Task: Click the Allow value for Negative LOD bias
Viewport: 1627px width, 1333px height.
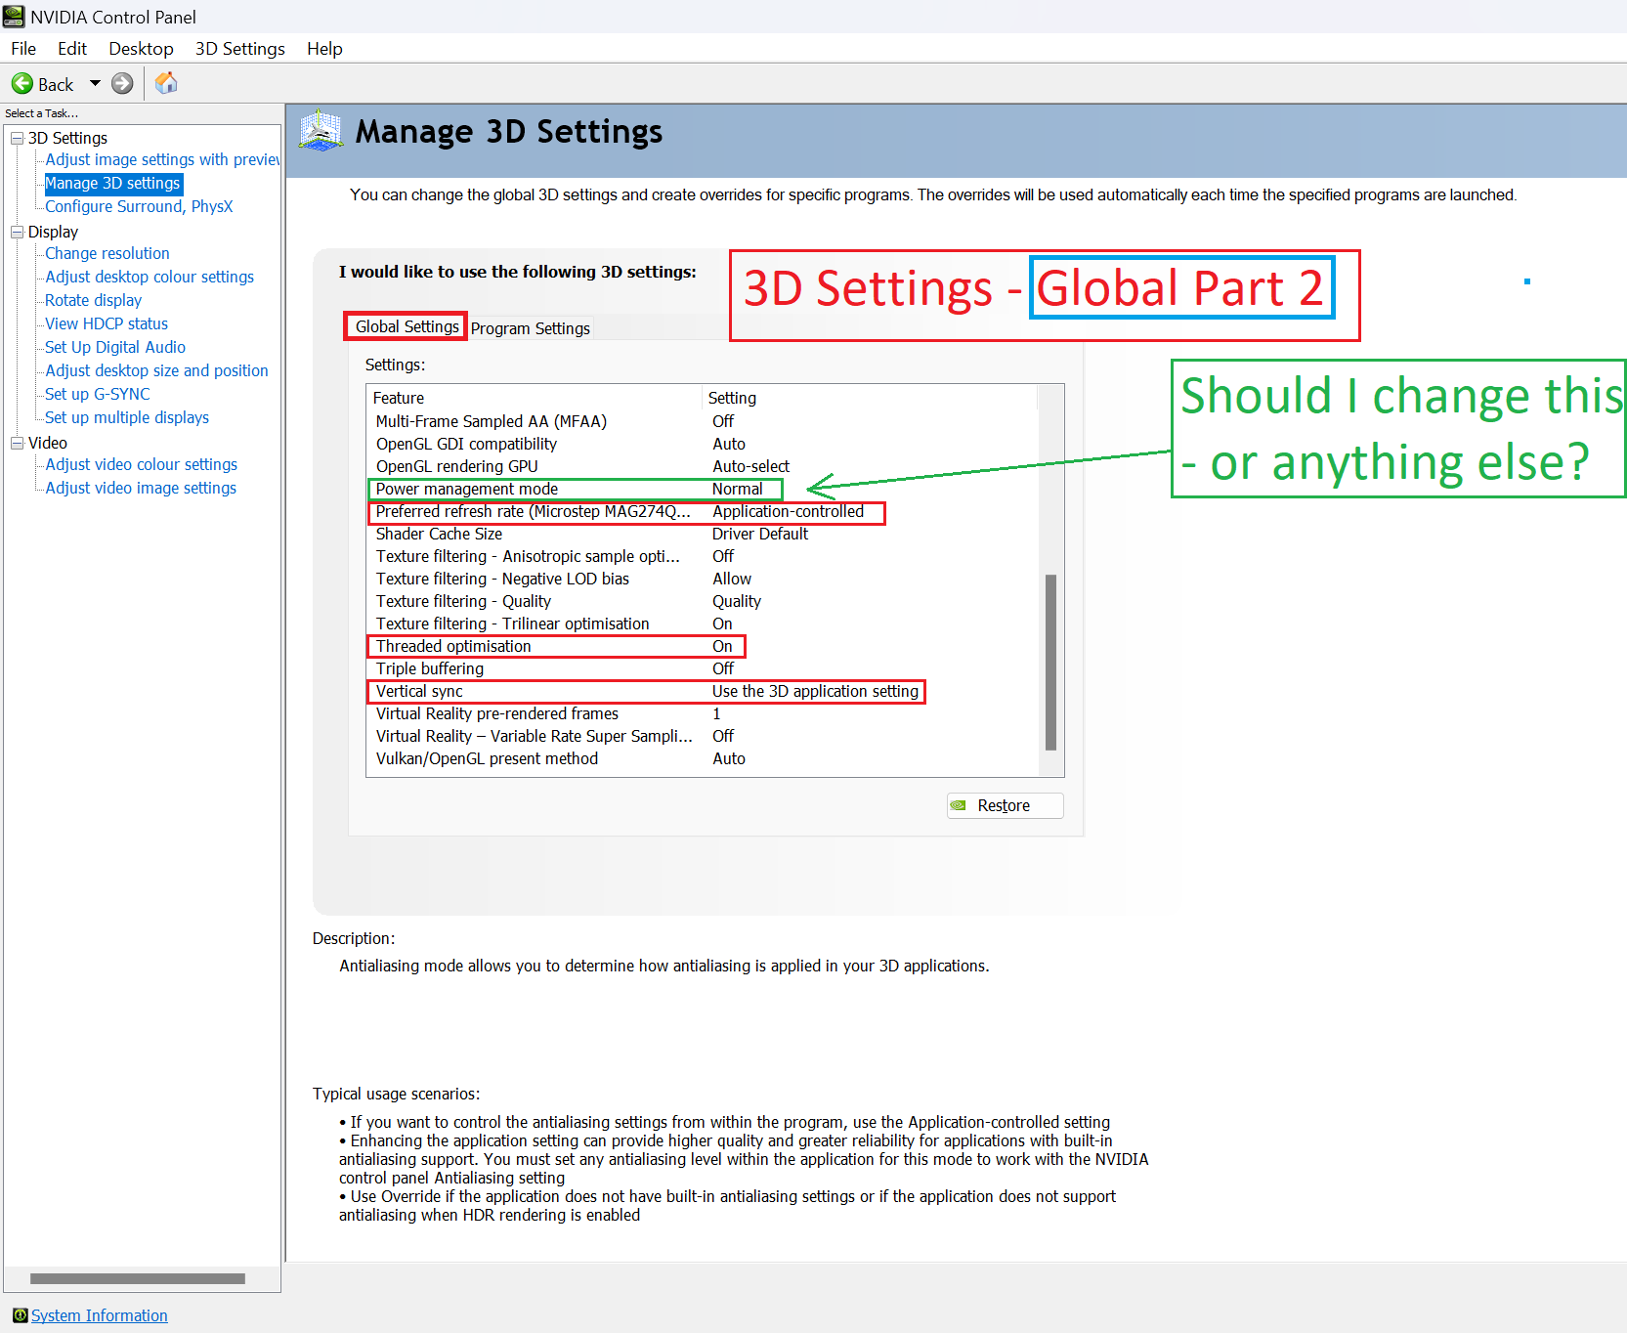Action: (732, 579)
